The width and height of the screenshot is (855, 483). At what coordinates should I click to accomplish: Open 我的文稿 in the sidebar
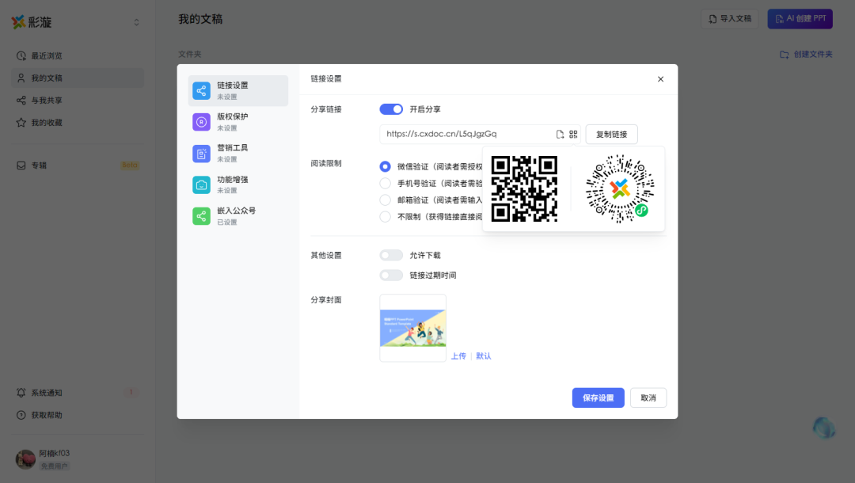pyautogui.click(x=78, y=78)
